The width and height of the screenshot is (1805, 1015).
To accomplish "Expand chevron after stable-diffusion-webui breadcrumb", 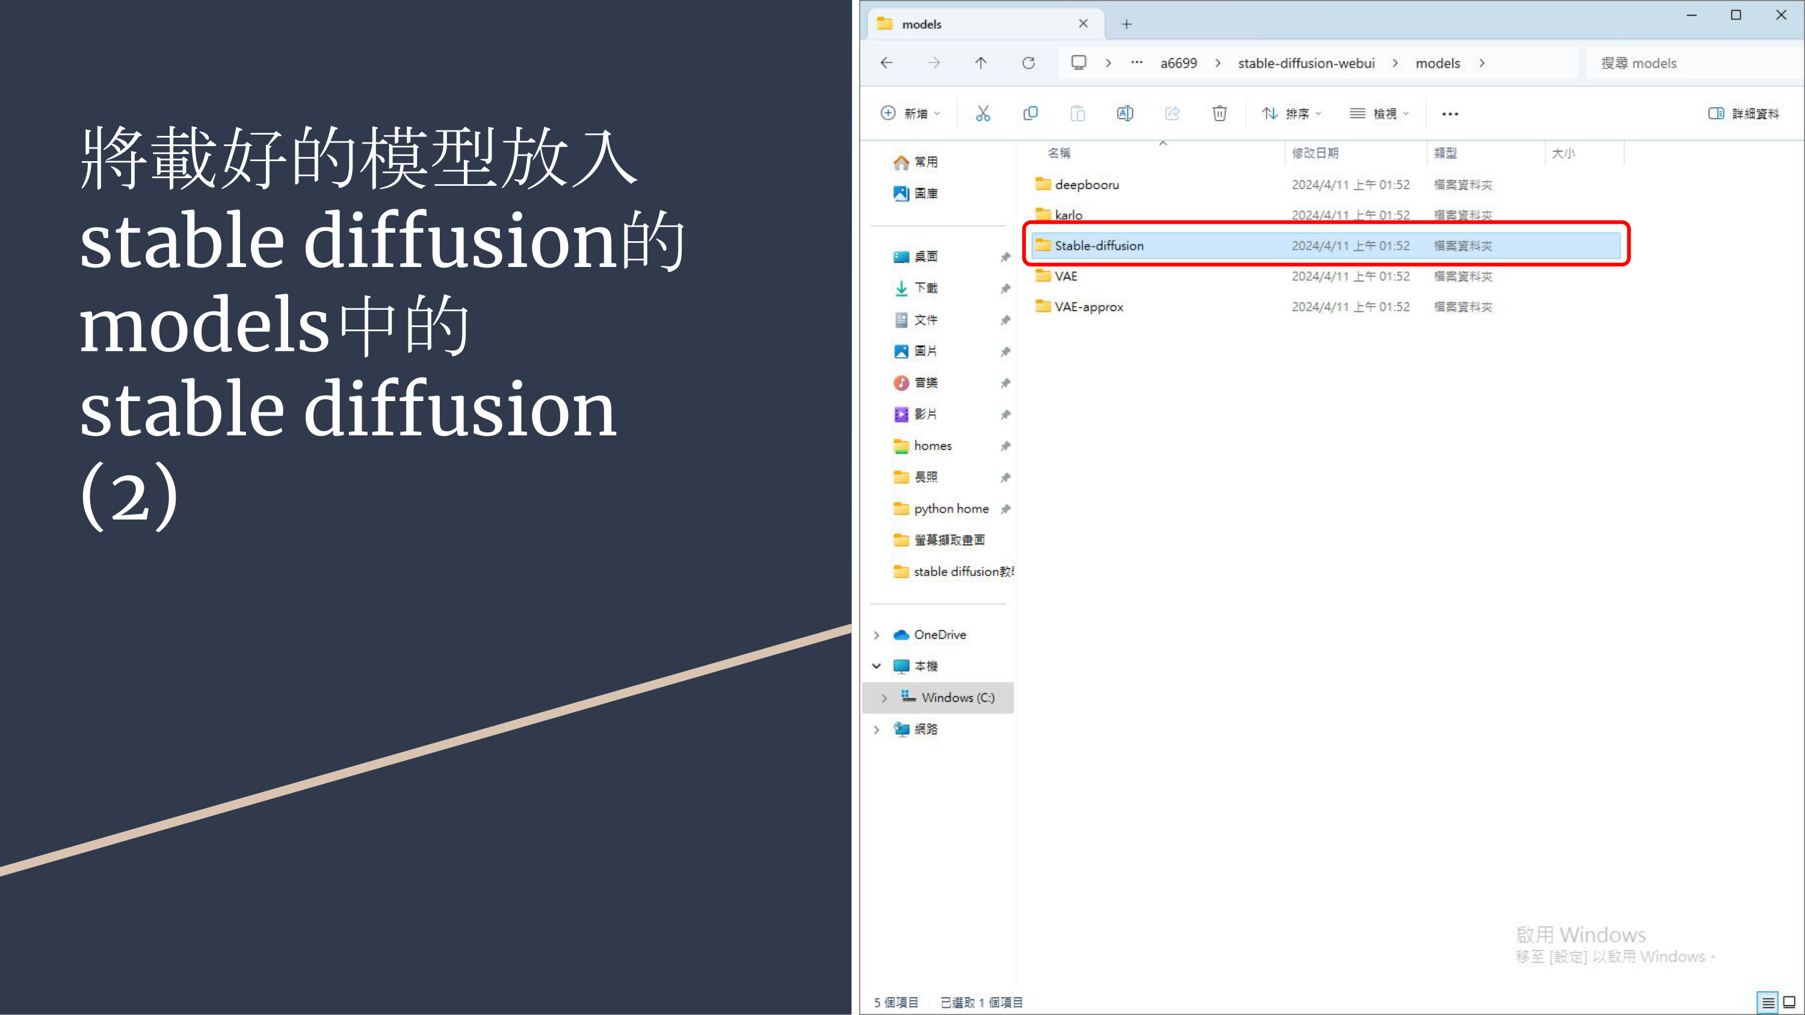I will (1395, 63).
